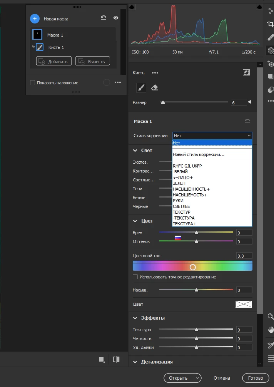The image size is (274, 387).
Task: Check Использовать точное редактирование box
Action: pos(135,276)
